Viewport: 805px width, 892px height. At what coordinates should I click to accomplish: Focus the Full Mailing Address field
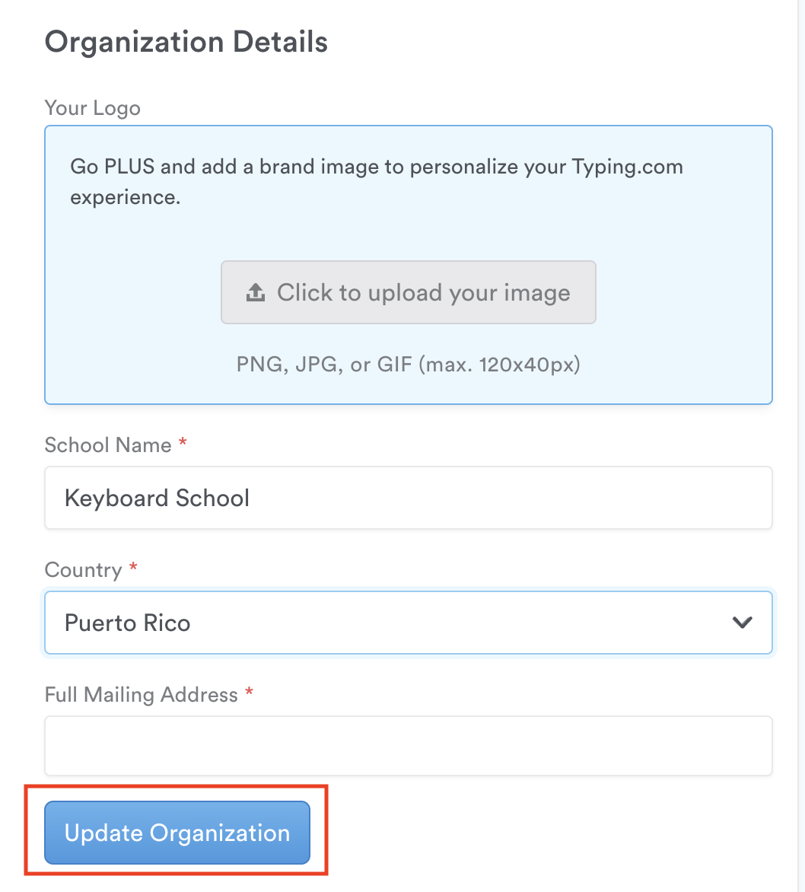[x=409, y=746]
